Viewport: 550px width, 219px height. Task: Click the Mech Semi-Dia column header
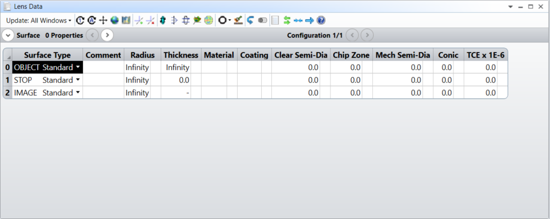click(403, 55)
